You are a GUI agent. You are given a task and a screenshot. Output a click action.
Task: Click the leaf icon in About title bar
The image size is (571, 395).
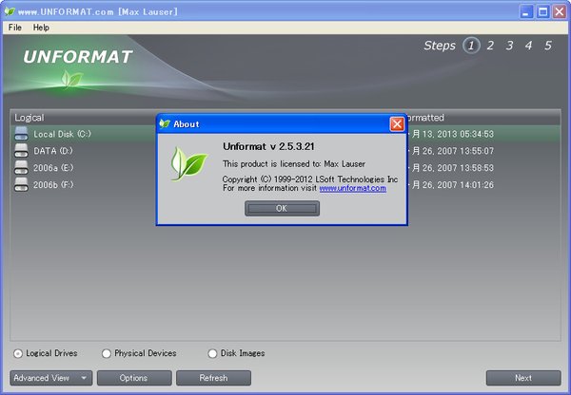(x=165, y=124)
